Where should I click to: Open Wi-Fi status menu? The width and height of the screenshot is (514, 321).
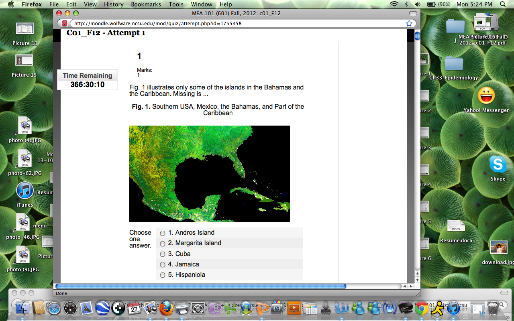pos(394,4)
